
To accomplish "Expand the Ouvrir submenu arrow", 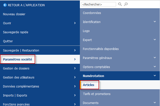I will point(75,23).
